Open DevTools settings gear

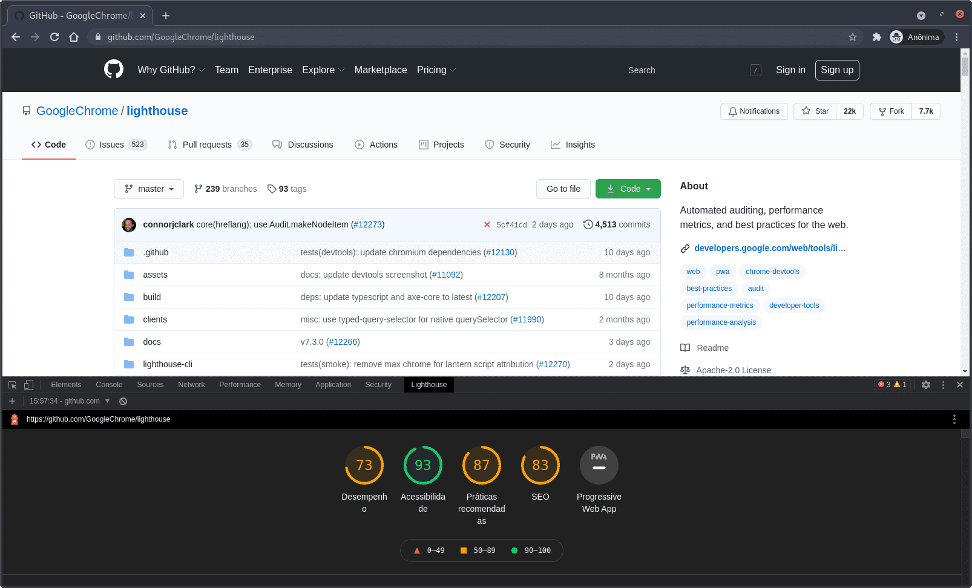tap(926, 385)
